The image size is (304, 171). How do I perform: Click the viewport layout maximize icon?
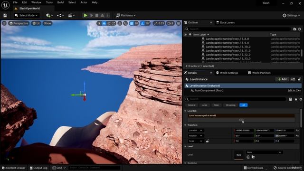[x=179, y=23]
